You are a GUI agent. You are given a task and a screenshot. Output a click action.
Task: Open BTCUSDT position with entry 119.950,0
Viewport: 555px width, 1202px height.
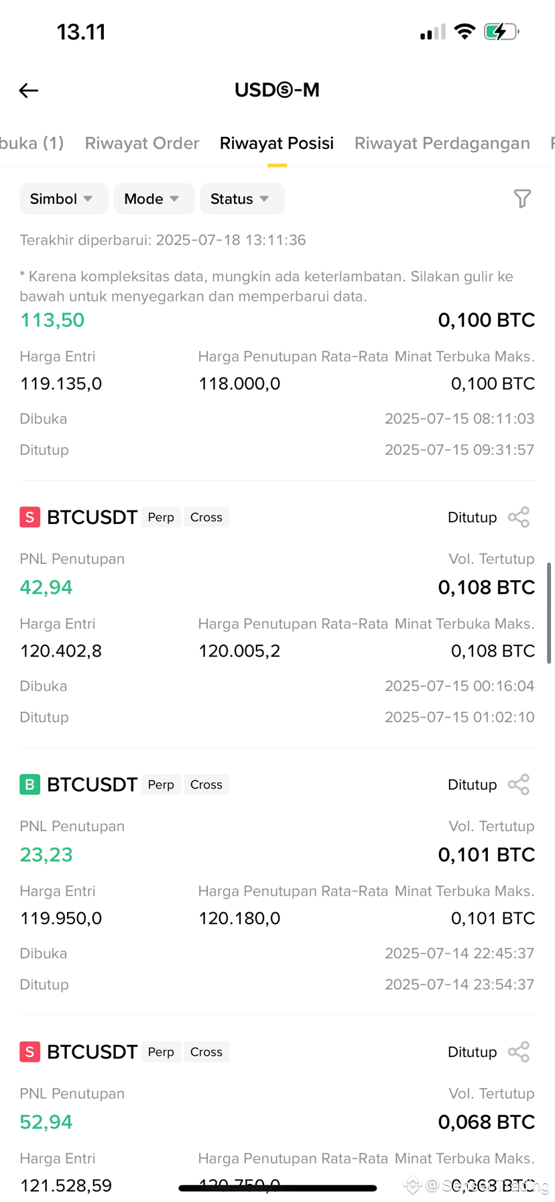point(277,882)
